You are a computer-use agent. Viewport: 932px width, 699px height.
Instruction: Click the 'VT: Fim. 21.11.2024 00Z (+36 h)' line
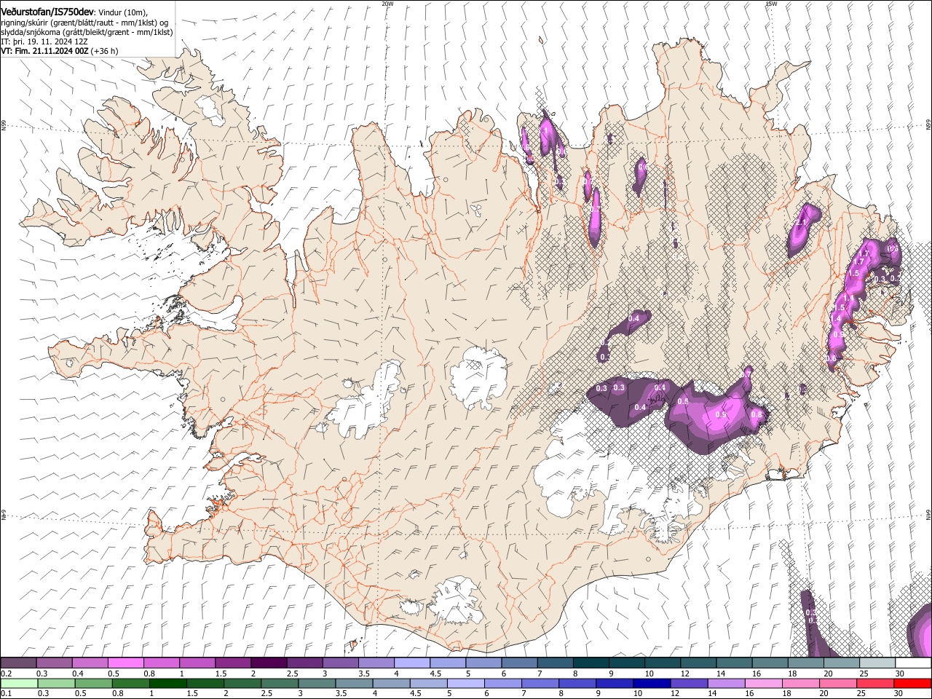[x=60, y=51]
